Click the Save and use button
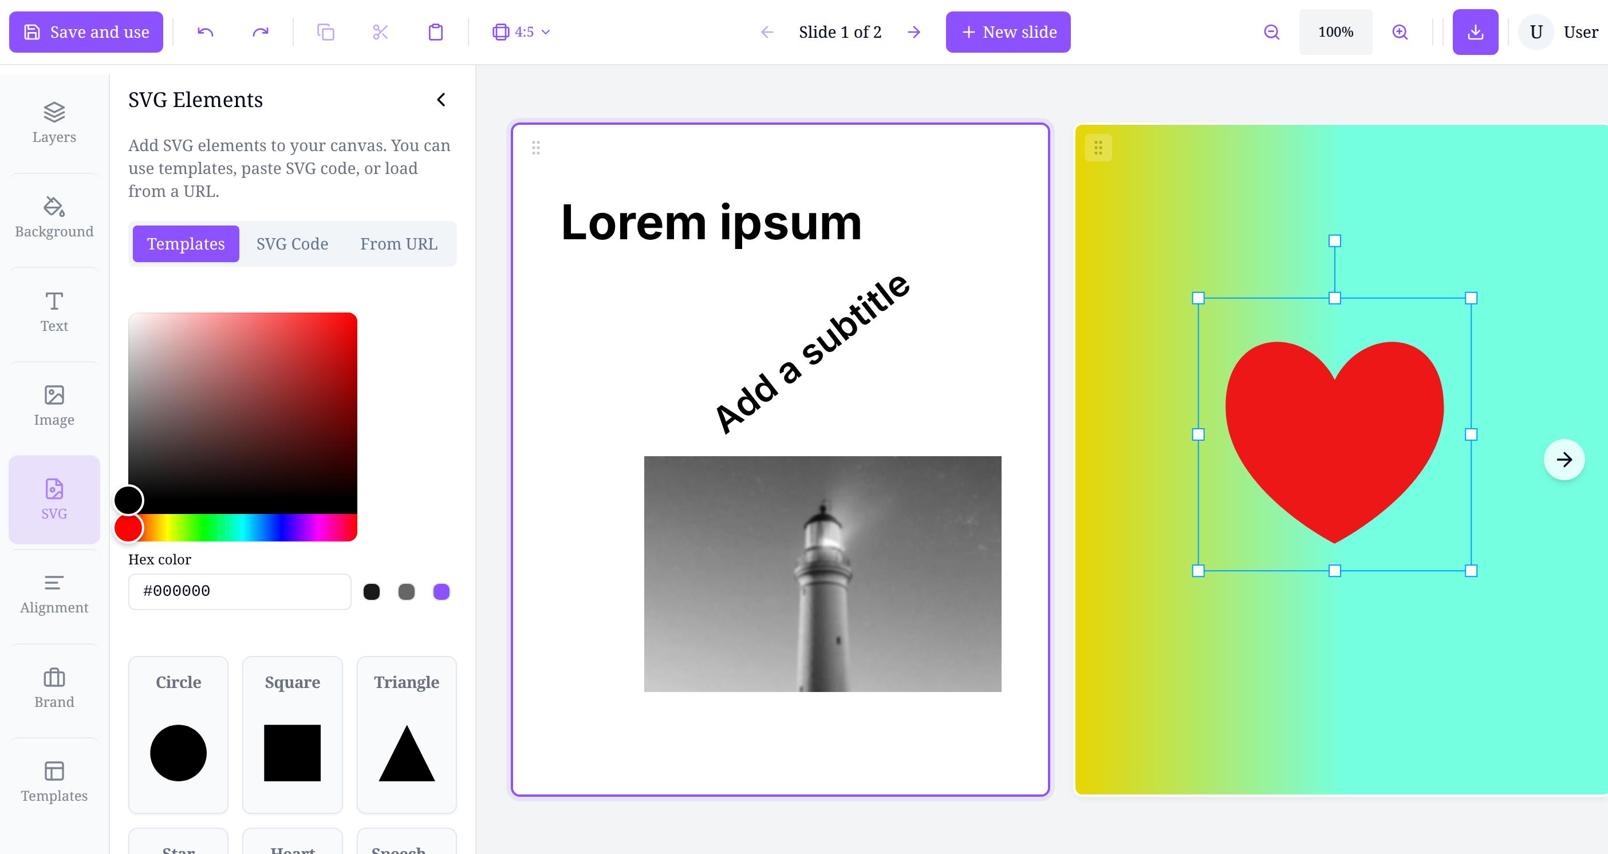Viewport: 1608px width, 854px height. click(x=86, y=32)
